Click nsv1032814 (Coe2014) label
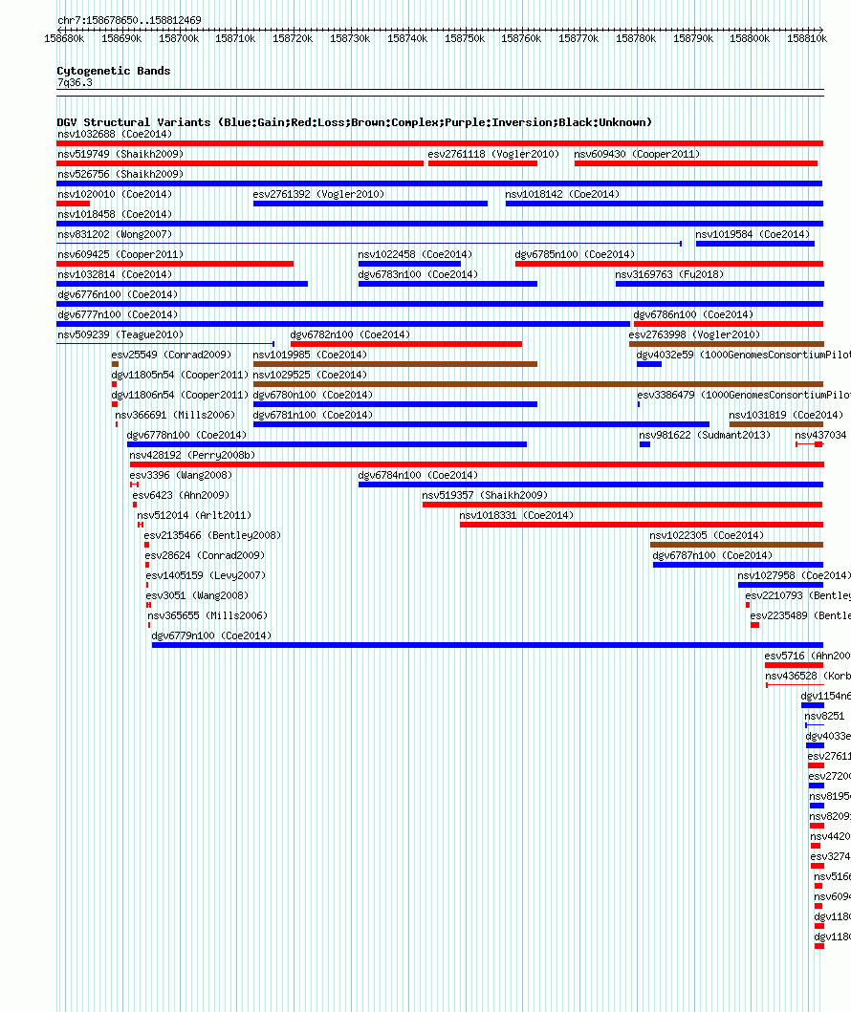The width and height of the screenshot is (851, 1012). [115, 274]
